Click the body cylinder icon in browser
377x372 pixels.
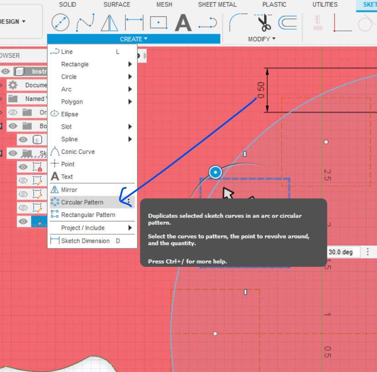pyautogui.click(x=37, y=140)
